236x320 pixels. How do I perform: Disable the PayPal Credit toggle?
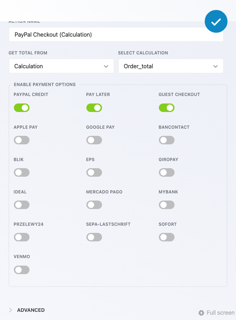point(22,108)
